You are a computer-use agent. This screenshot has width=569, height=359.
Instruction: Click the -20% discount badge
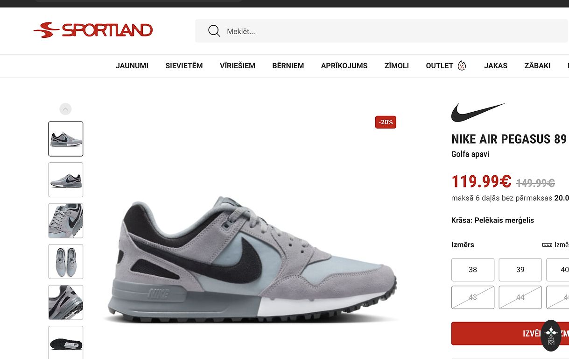point(386,122)
